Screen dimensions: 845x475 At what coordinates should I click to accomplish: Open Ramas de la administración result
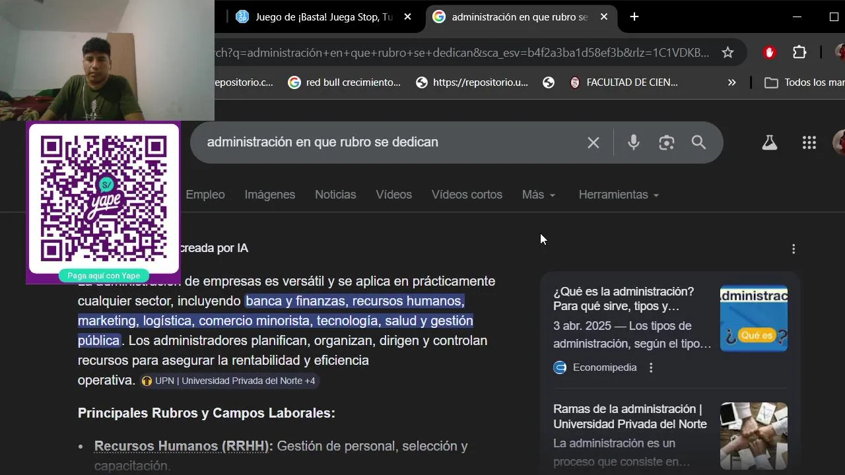pyautogui.click(x=630, y=416)
